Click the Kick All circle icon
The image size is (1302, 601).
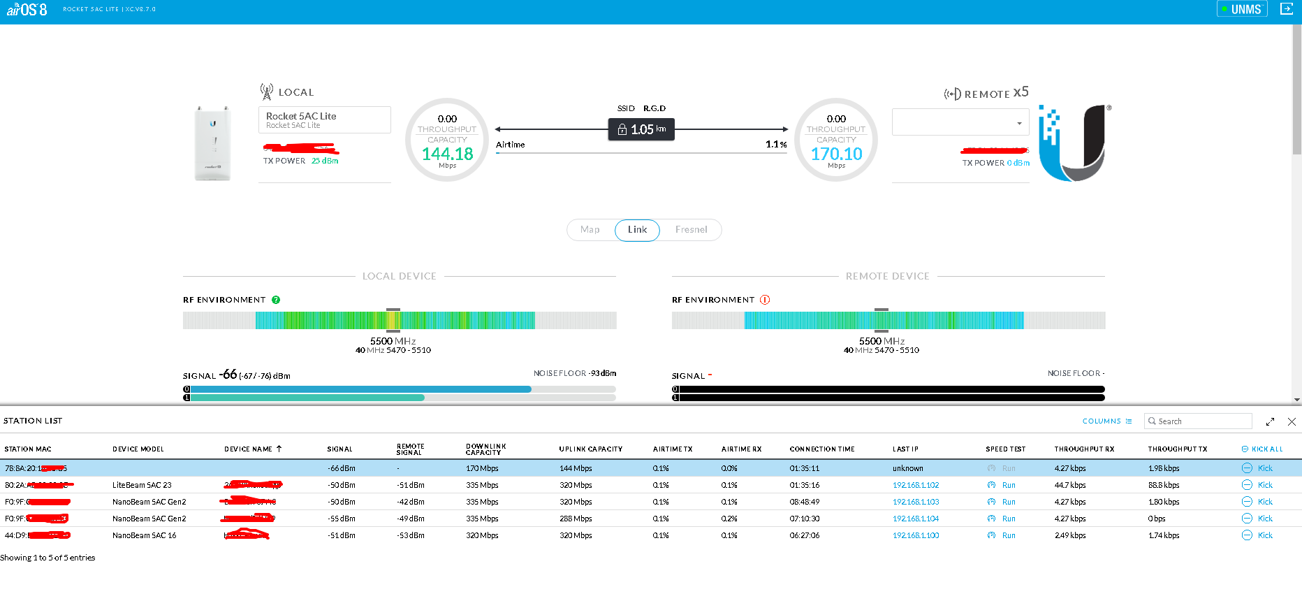(x=1245, y=449)
